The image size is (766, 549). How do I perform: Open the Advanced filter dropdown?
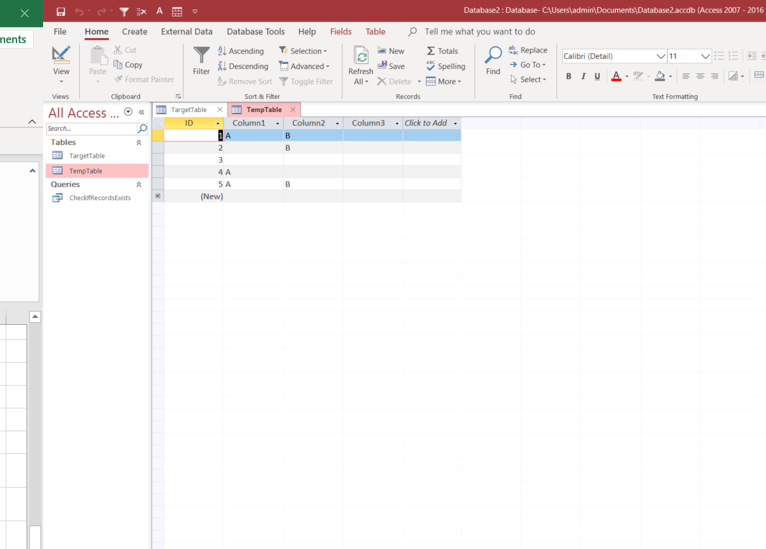305,66
